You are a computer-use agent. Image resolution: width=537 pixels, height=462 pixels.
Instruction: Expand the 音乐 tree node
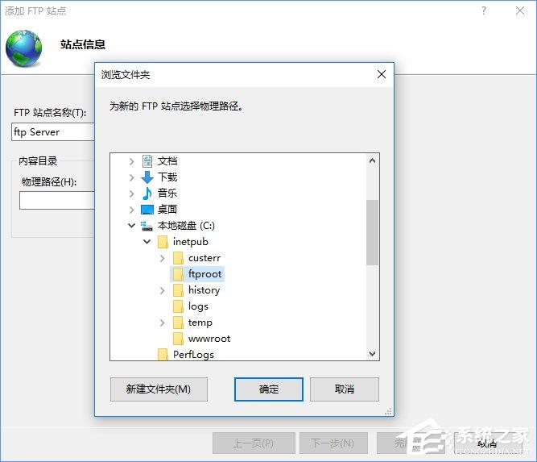[x=131, y=194]
